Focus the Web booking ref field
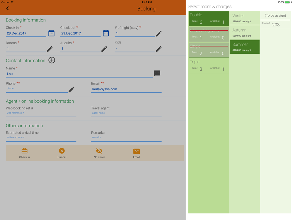This screenshot has height=220, width=293. tap(41, 114)
